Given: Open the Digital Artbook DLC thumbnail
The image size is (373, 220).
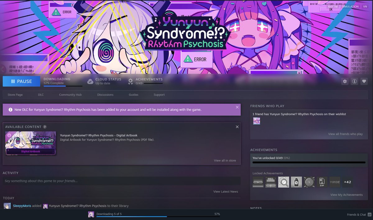Looking at the screenshot, I should [31, 143].
